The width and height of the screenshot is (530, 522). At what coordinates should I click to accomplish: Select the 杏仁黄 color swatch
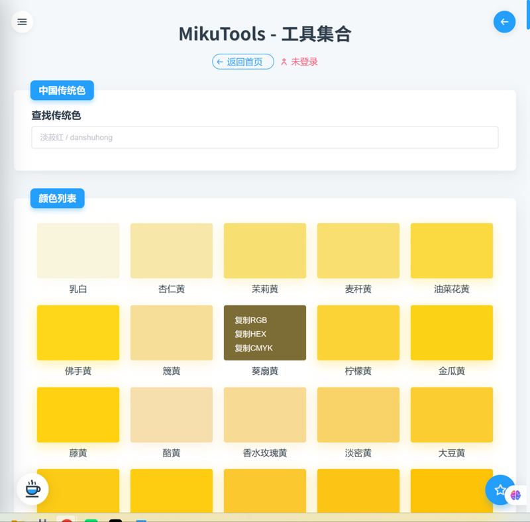point(172,250)
